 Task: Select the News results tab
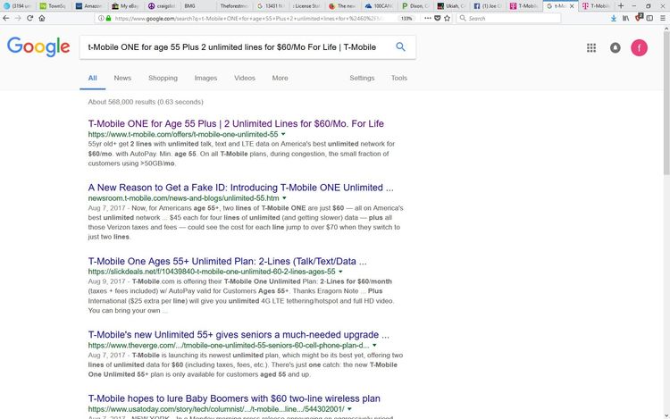[x=122, y=78]
